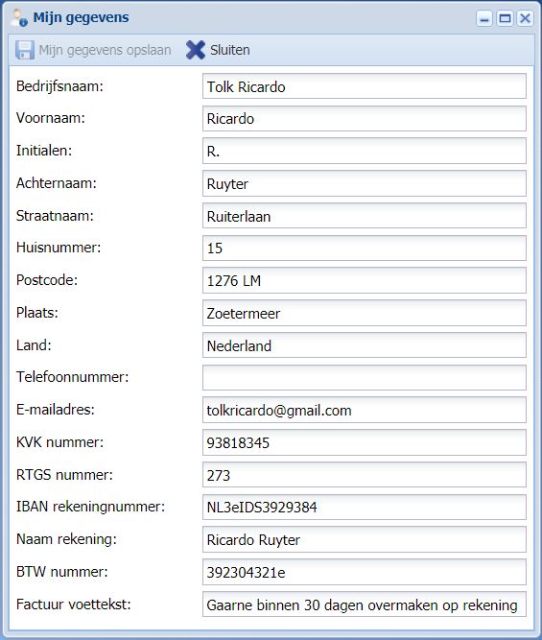This screenshot has height=640, width=542.
Task: Focus the Postcode field 1276 LM
Action: click(x=365, y=280)
